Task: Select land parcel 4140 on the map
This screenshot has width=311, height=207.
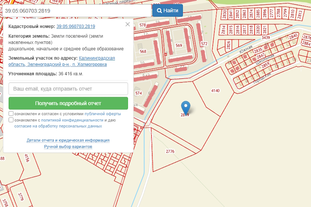Action: tap(215, 91)
